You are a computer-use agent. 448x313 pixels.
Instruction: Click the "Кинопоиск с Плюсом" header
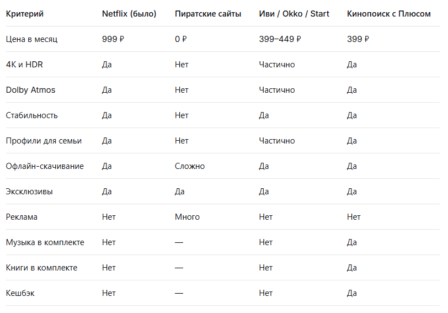point(388,14)
